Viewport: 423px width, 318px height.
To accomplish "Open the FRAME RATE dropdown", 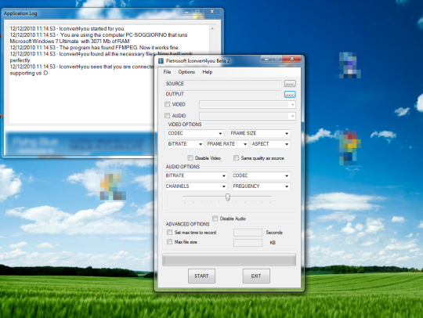I will (x=227, y=144).
